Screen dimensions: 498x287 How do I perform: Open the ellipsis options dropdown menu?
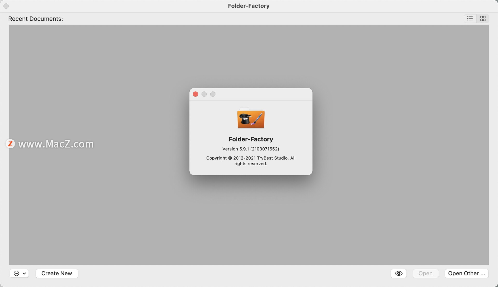coord(19,273)
